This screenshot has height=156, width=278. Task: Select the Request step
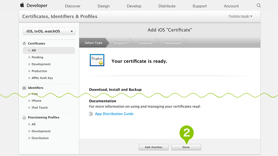[x=121, y=43]
